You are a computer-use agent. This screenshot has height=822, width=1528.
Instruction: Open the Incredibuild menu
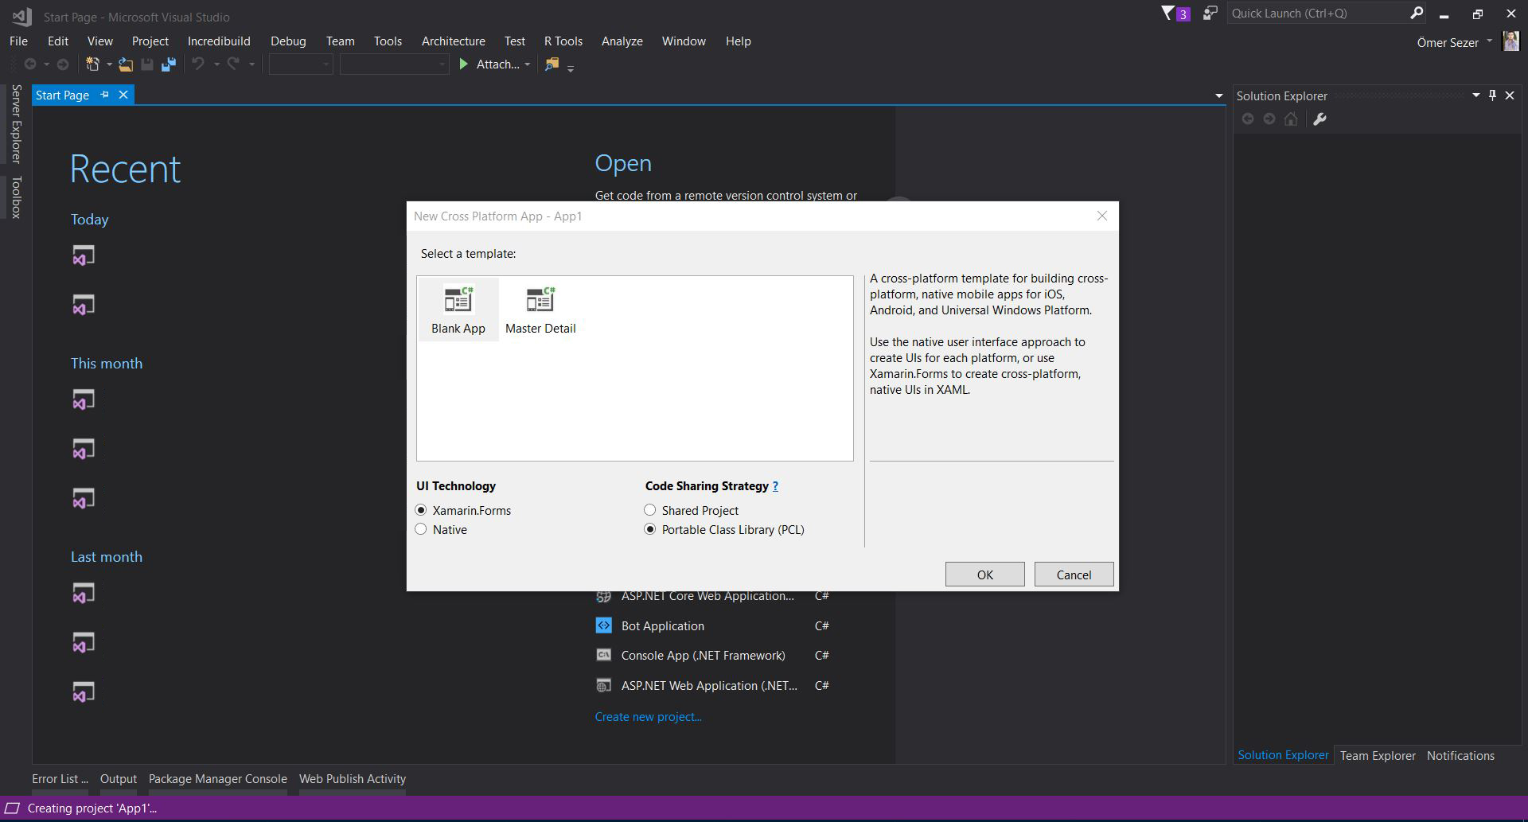click(219, 41)
